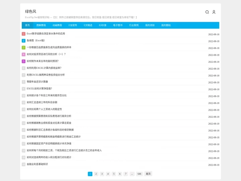Viewport: 241px width, 181px height.
Task: Click the red number 1 rank badge
Action: [x=23, y=34]
